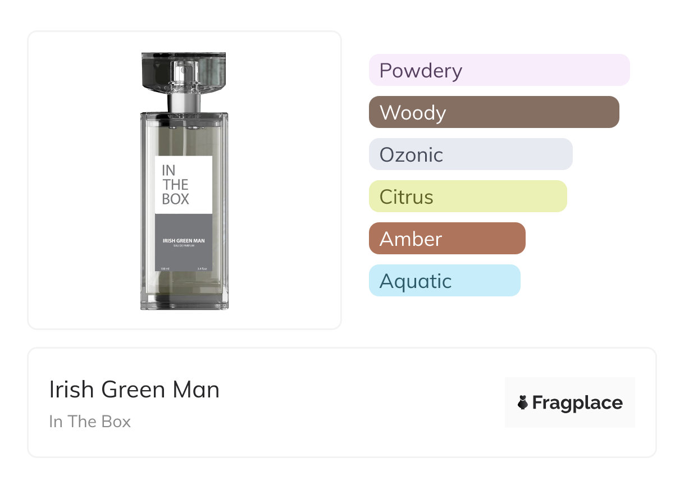
Task: Click the In The Box brand name below title
Action: [x=90, y=421]
